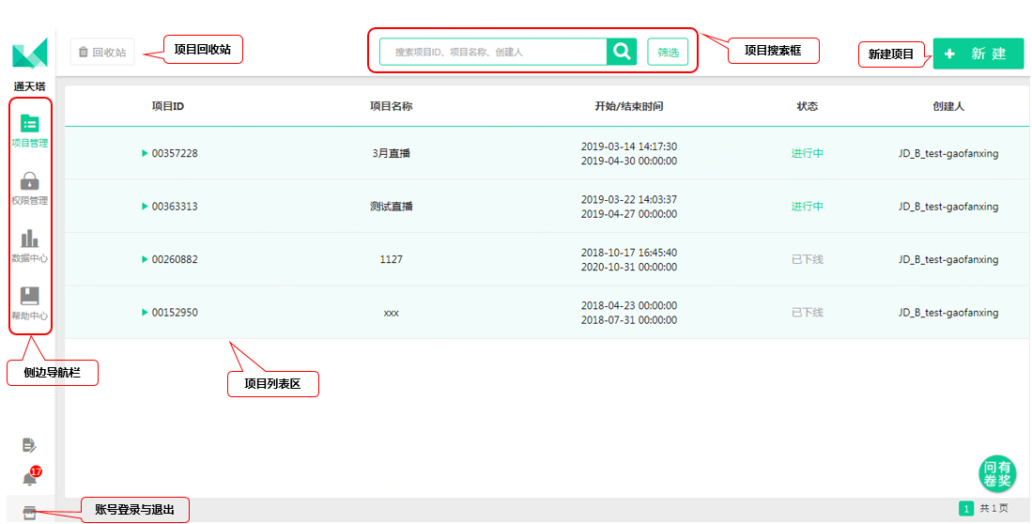
Task: Click start time 2019-03-14 14:17:30
Action: [x=628, y=146]
